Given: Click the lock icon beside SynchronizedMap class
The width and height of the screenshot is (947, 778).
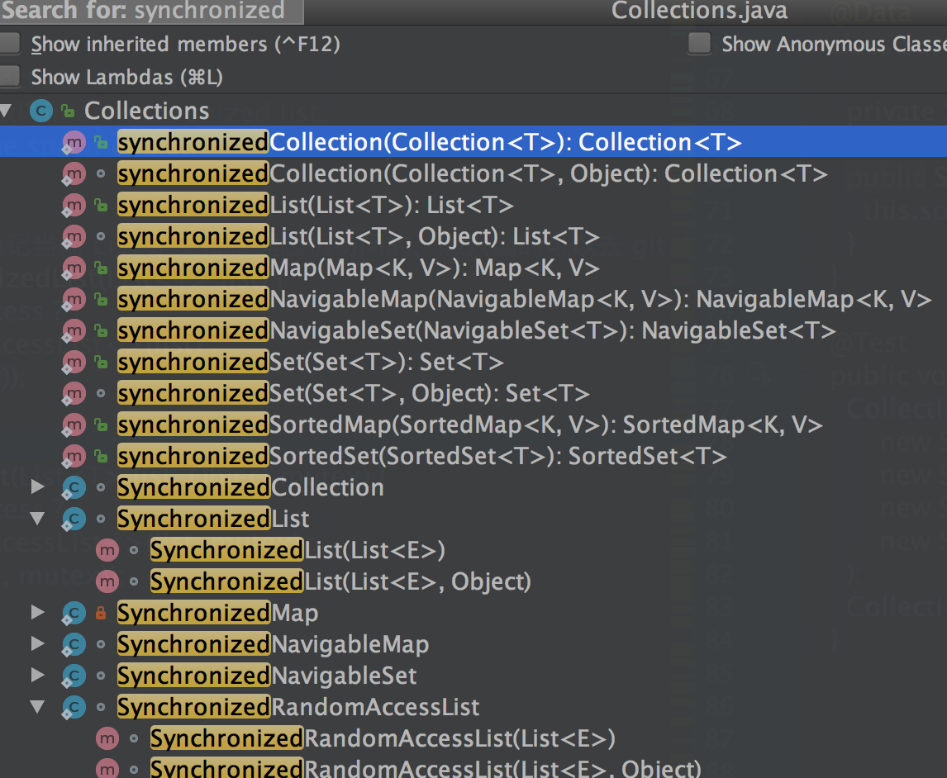Looking at the screenshot, I should click(x=101, y=614).
